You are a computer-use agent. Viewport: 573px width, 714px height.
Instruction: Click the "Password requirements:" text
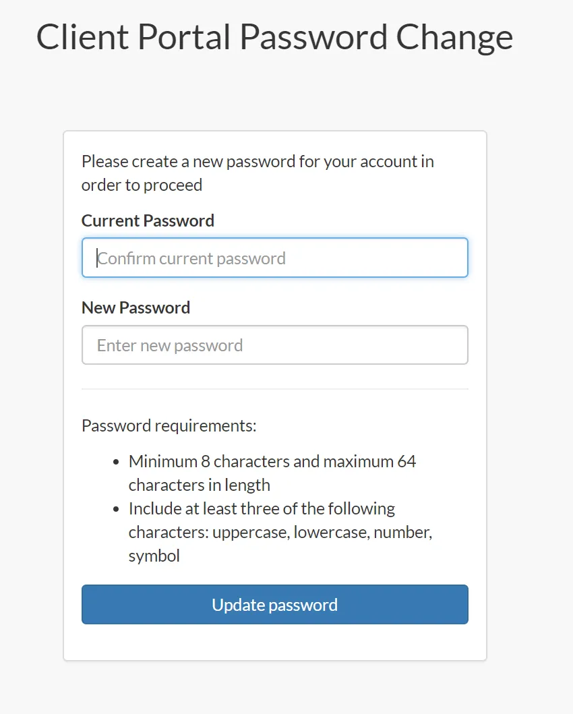(x=169, y=426)
